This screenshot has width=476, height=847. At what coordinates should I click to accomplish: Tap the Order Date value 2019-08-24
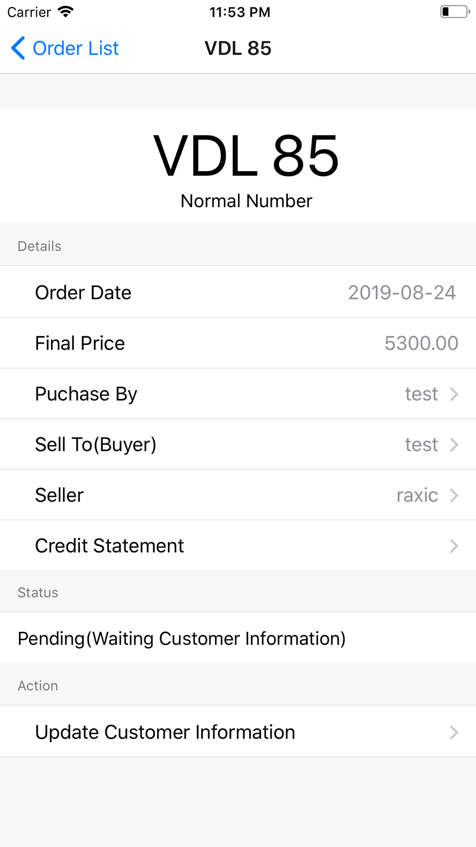402,292
